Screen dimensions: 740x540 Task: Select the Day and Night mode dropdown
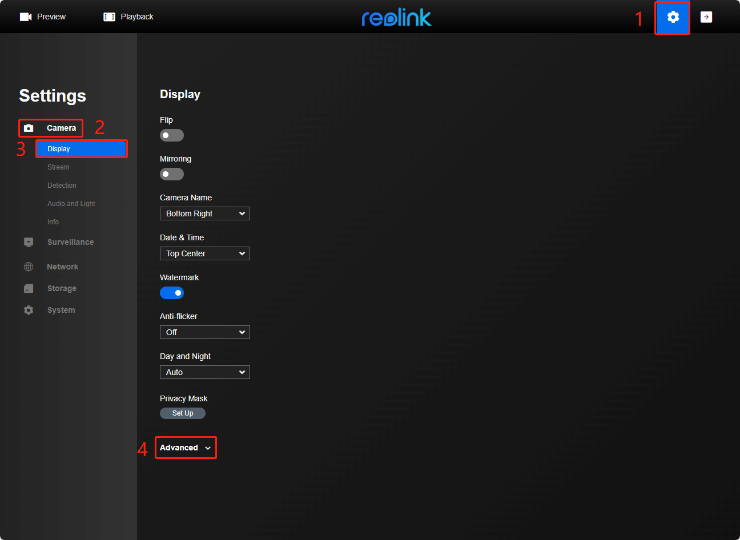click(x=204, y=372)
